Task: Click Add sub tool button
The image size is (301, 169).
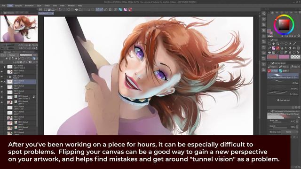Action: [x=283, y=100]
